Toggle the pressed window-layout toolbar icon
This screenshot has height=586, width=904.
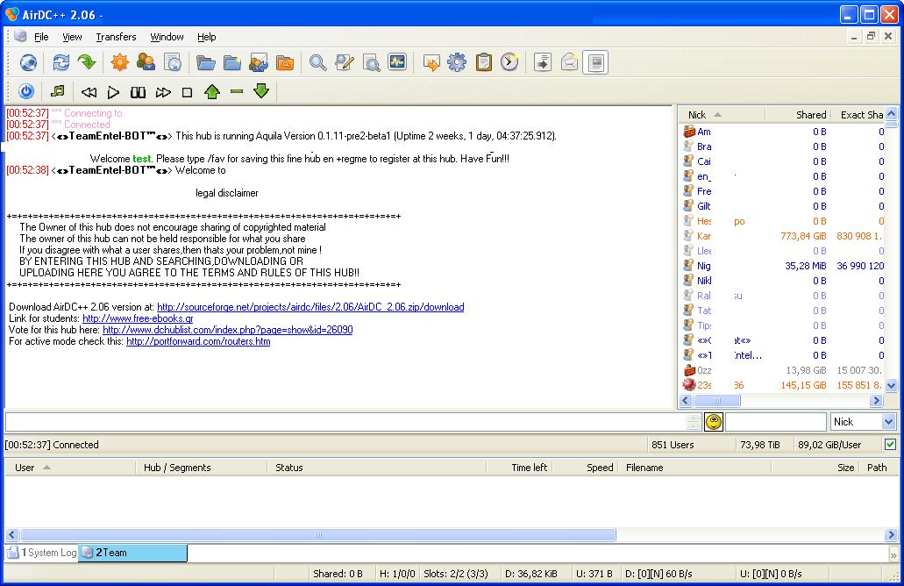tap(595, 62)
